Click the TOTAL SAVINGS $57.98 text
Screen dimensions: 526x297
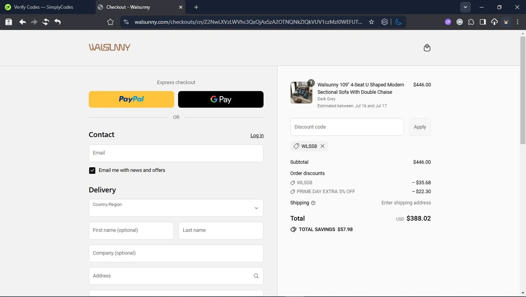325,229
